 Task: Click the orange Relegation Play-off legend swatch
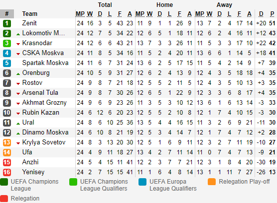[x=212, y=182]
